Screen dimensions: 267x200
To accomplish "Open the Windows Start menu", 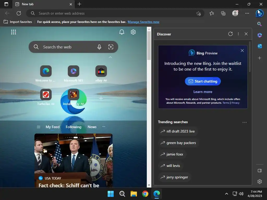I will point(111,194).
